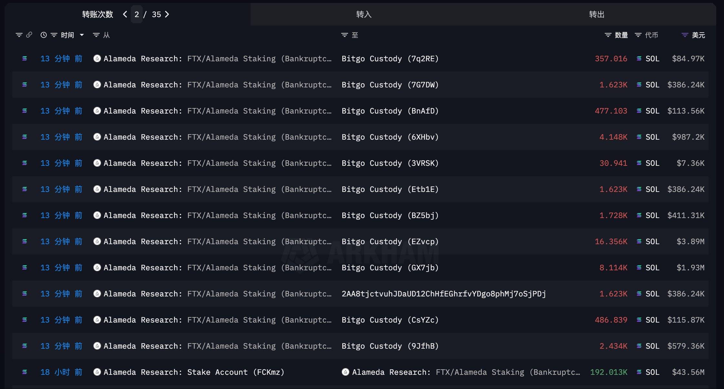
Task: Expand the 时间 sort dropdown arrow
Action: pyautogui.click(x=82, y=35)
